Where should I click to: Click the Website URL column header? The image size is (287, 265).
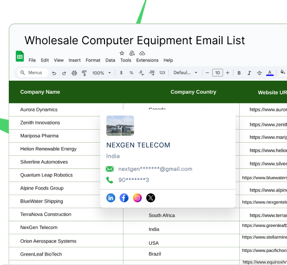[272, 93]
